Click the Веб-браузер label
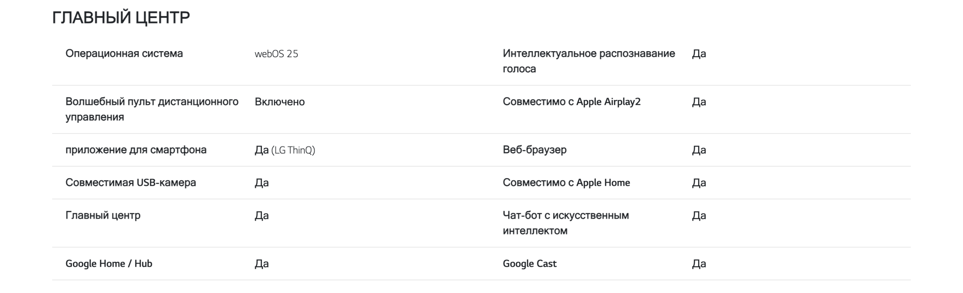 [534, 150]
